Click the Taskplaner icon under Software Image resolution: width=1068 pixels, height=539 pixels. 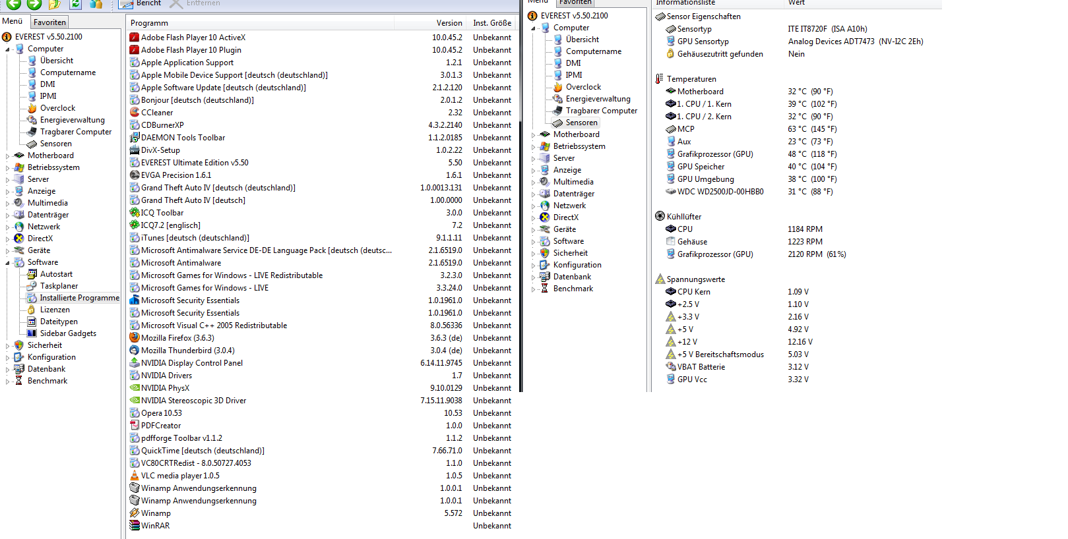tap(32, 286)
